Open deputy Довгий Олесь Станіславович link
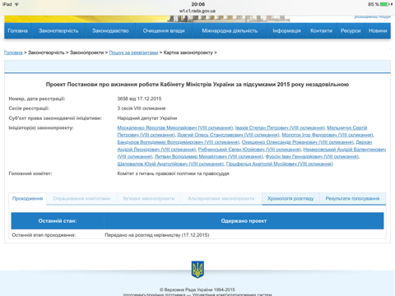This screenshot has height=296, width=395. tap(228, 135)
